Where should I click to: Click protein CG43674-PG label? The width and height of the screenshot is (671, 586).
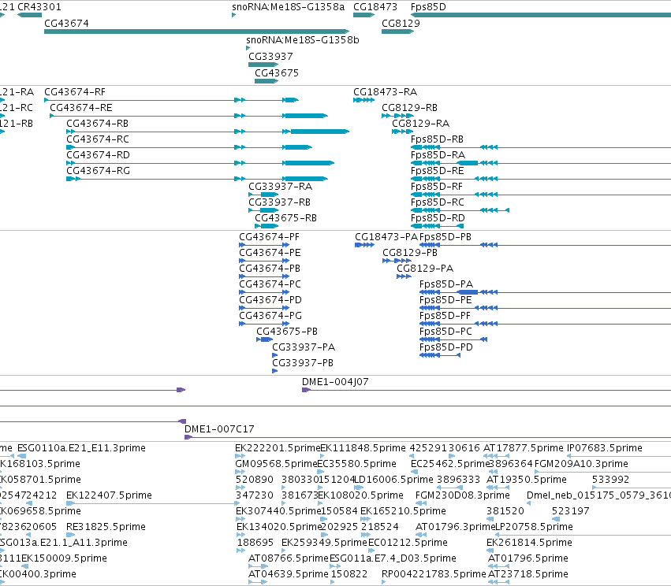click(270, 317)
